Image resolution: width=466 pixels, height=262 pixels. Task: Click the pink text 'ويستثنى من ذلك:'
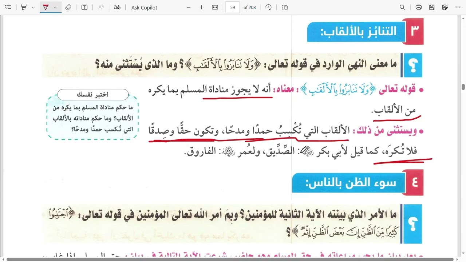point(384,130)
